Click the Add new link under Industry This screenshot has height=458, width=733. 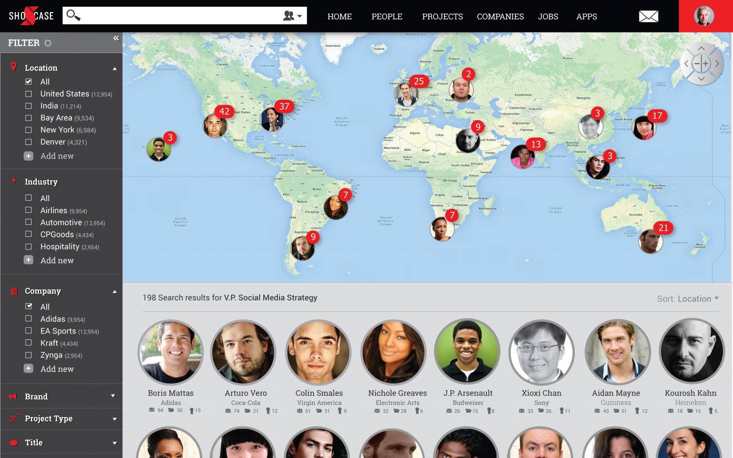tap(57, 261)
